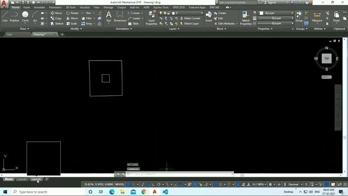Click the Rotate tool
Screen dimensions: 348x196
[x=72, y=13]
